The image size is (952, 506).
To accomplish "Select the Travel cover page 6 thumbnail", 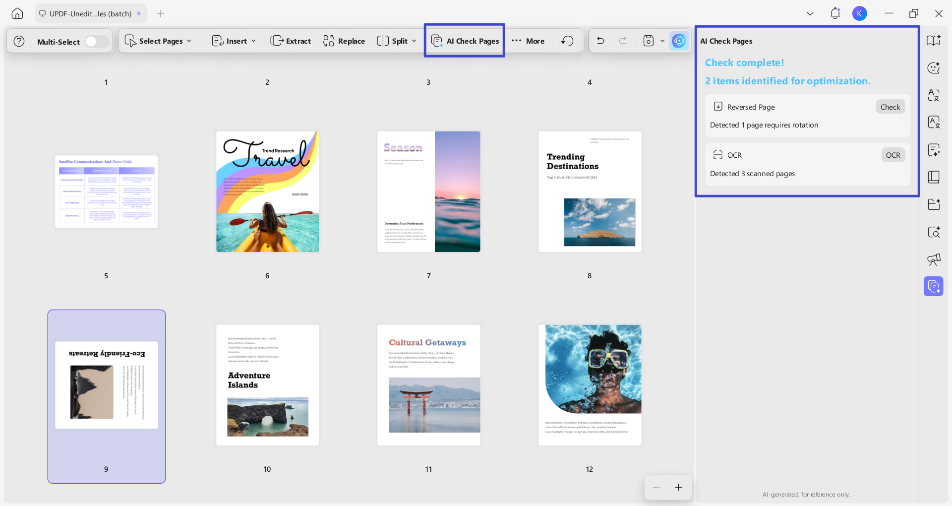I will [x=268, y=191].
